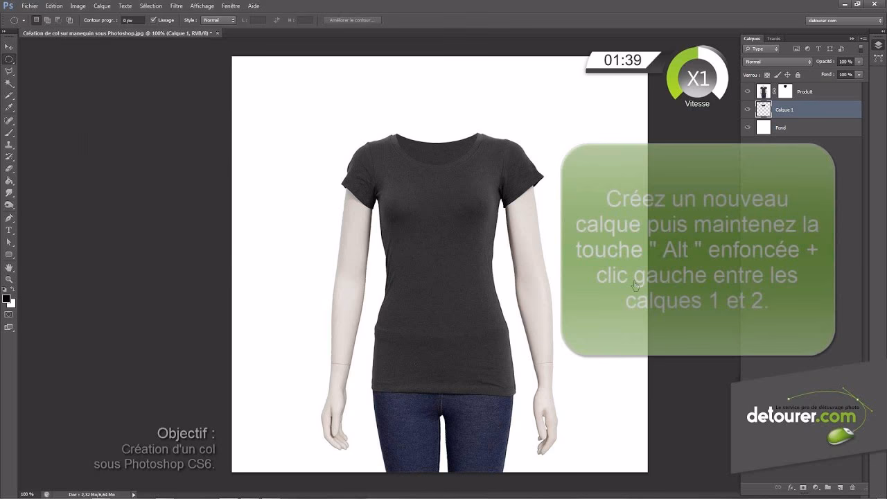This screenshot has width=887, height=499.
Task: Enable the transparency lock in the Layers panel
Action: point(767,75)
